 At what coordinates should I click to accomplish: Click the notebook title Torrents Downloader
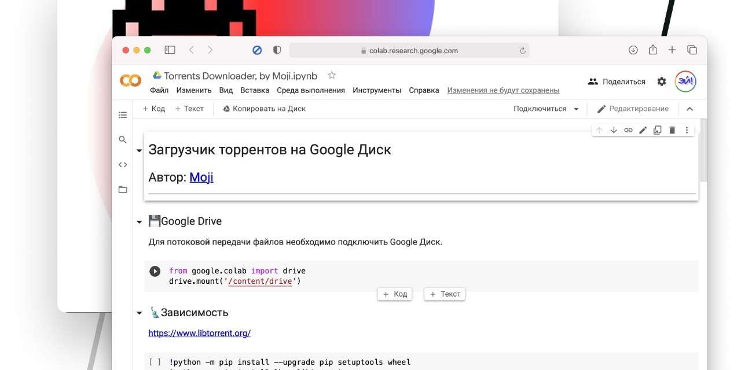coord(241,76)
